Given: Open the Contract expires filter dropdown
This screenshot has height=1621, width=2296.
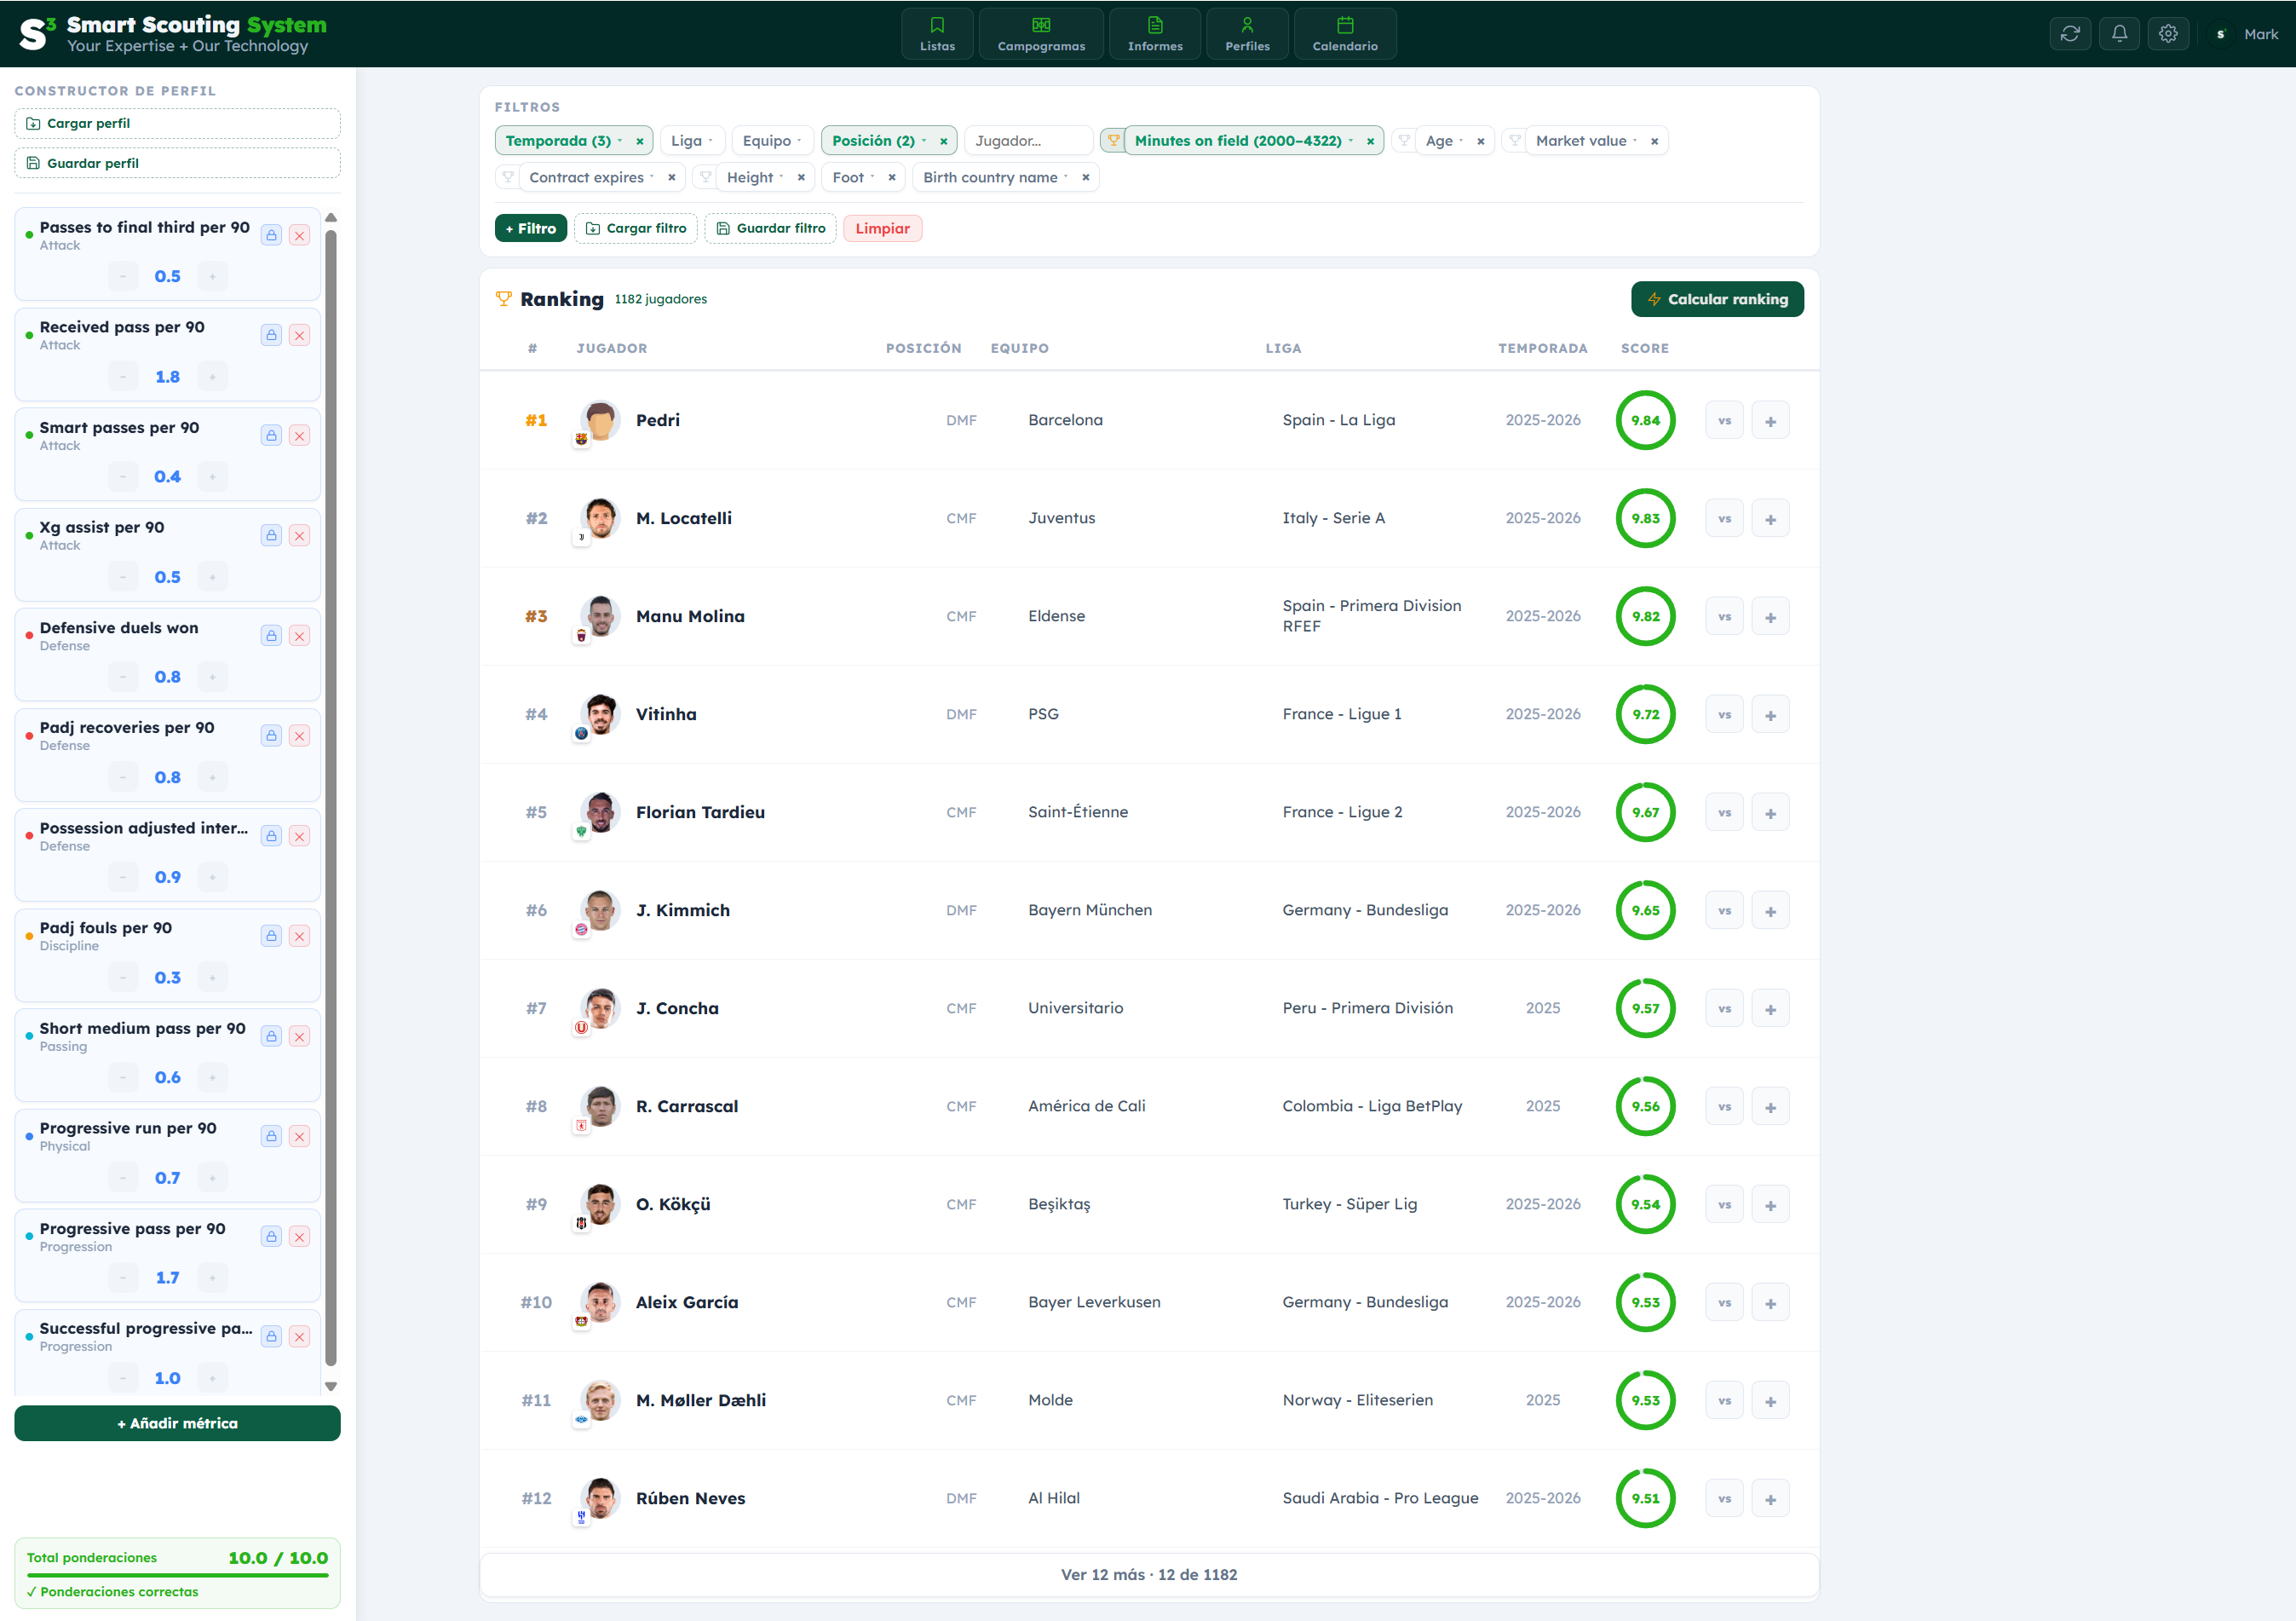Looking at the screenshot, I should pos(591,178).
